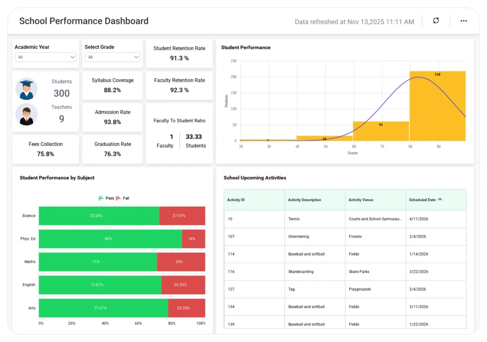Click the teacher avatar icon
Screen dimensions: 487x342
(27, 114)
